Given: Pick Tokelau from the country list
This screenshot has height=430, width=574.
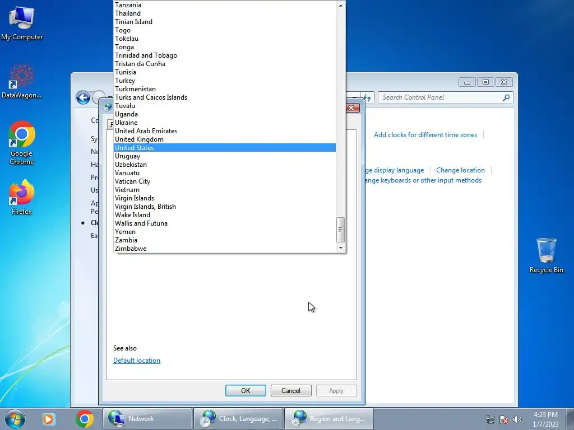Looking at the screenshot, I should pyautogui.click(x=225, y=39).
